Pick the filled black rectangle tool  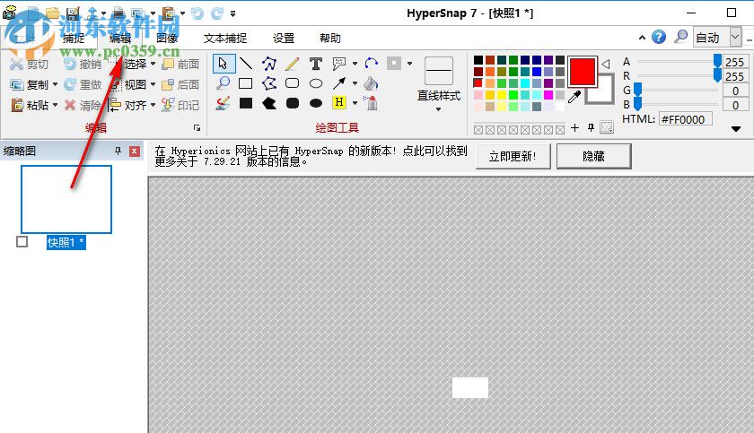coord(246,103)
